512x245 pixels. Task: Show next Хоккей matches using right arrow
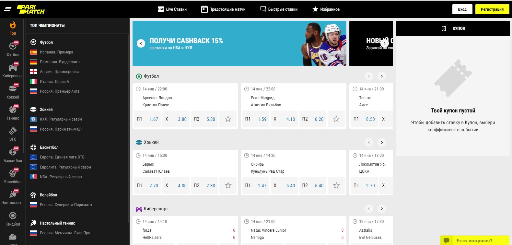click(382, 142)
